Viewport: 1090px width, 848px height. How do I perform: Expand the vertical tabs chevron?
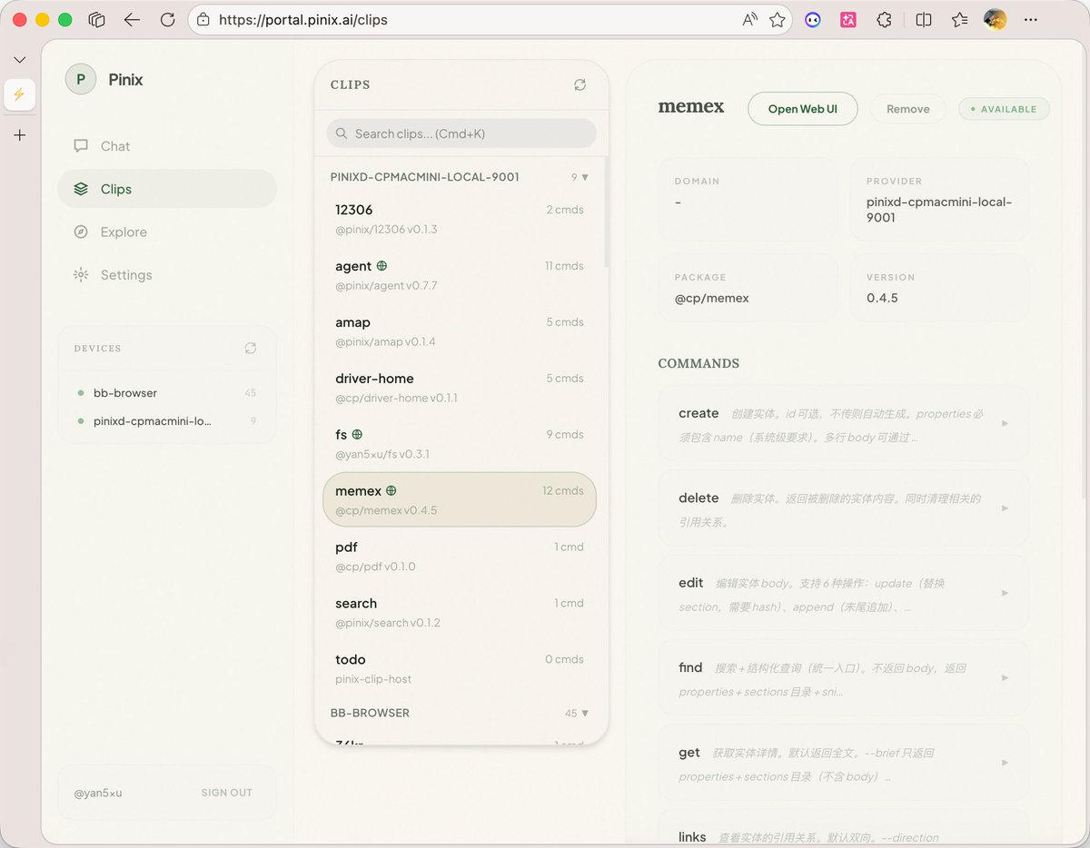(x=20, y=60)
